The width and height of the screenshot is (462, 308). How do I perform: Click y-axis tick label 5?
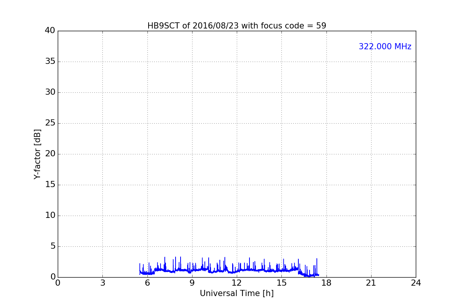(x=53, y=246)
